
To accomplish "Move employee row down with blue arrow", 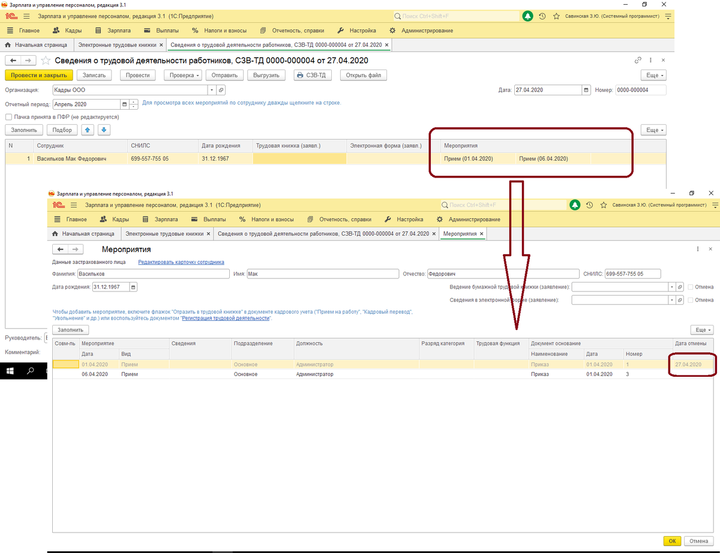I will 103,130.
